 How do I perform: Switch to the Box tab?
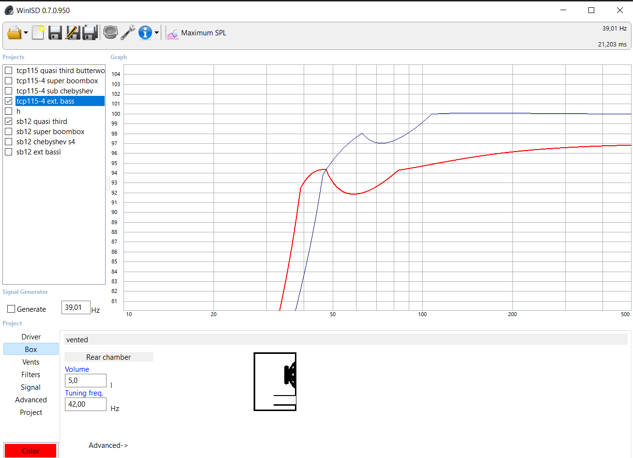(31, 350)
